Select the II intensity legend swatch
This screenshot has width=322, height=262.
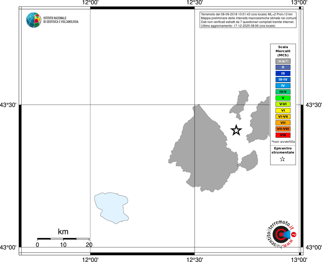tap(283, 67)
